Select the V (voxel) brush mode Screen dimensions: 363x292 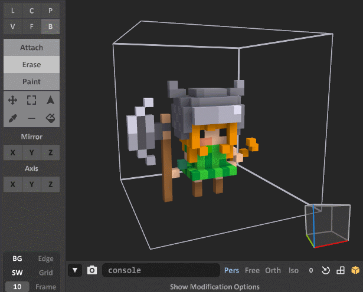pos(13,26)
